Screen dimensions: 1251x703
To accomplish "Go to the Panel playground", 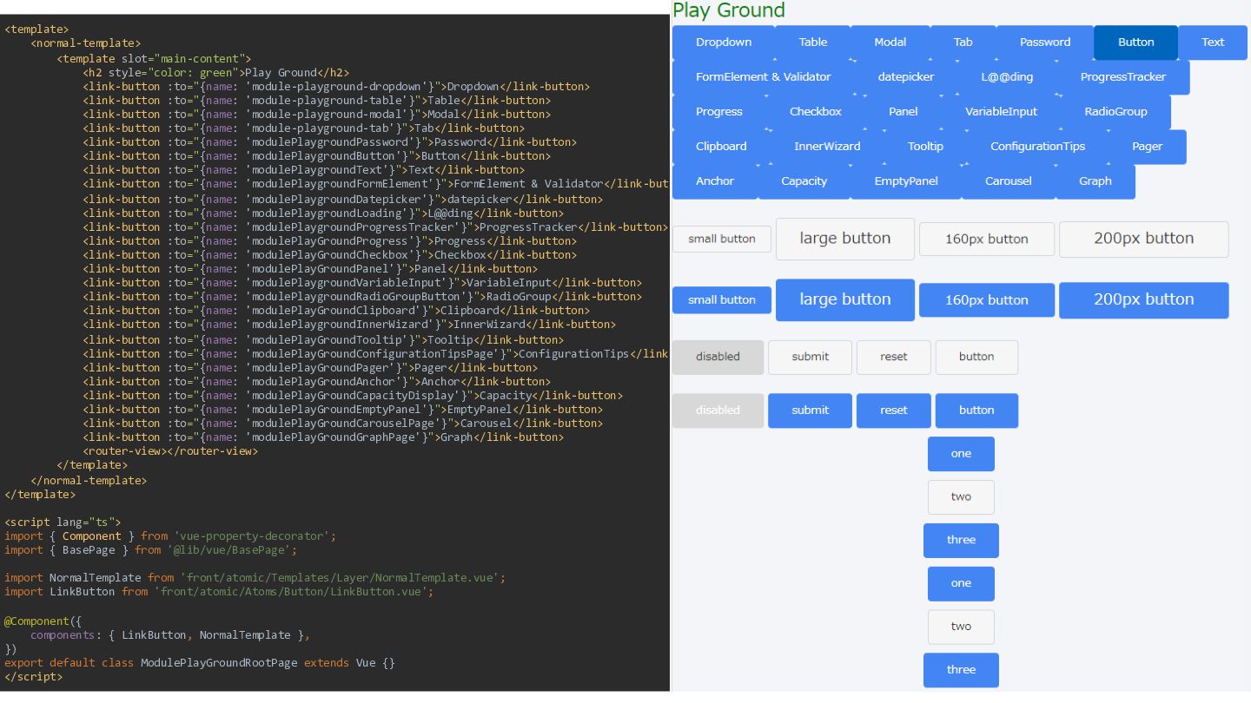I will (903, 112).
